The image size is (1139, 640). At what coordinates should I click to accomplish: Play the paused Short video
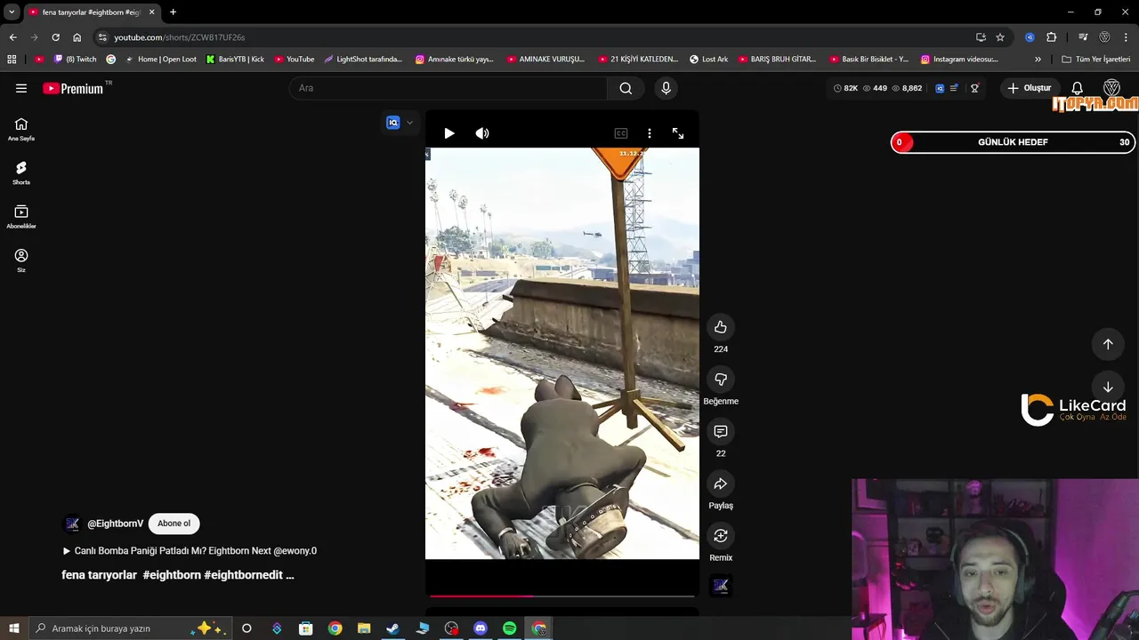coord(449,133)
